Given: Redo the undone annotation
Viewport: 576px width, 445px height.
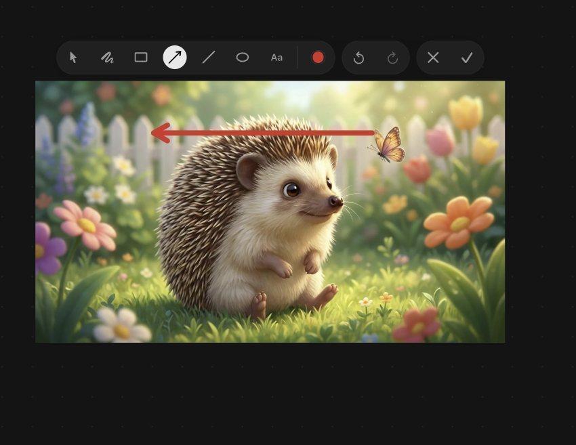Looking at the screenshot, I should coord(392,58).
